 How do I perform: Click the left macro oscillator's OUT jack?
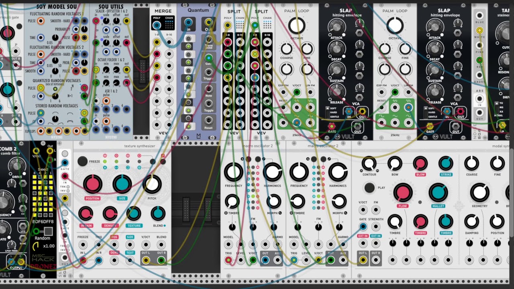pos(265,260)
